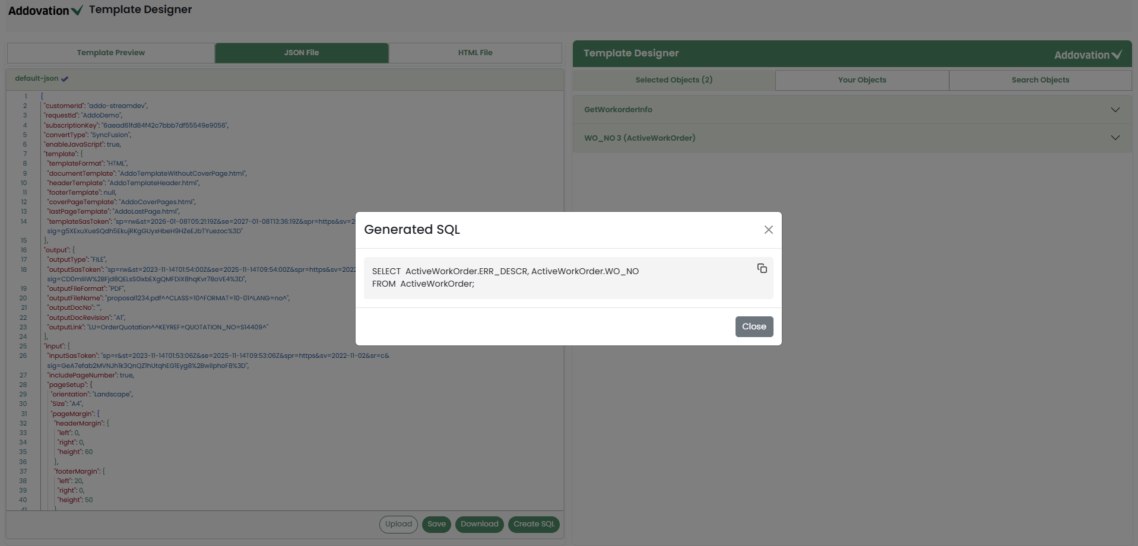The width and height of the screenshot is (1138, 546).
Task: Click the Addovation logo in the right panel header
Action: (1088, 55)
